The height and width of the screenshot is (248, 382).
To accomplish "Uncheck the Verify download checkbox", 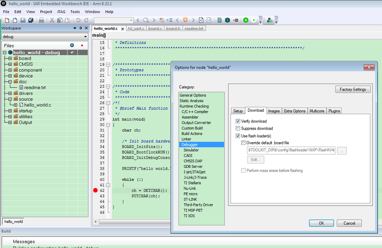I will (x=238, y=121).
